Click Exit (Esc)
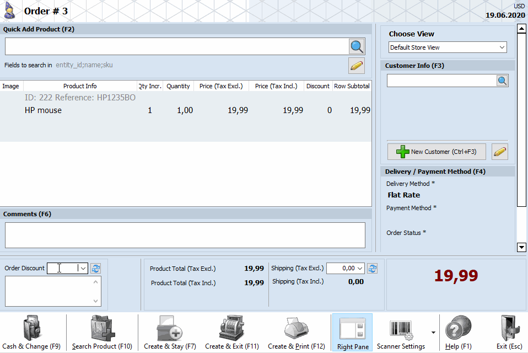 coord(509,333)
